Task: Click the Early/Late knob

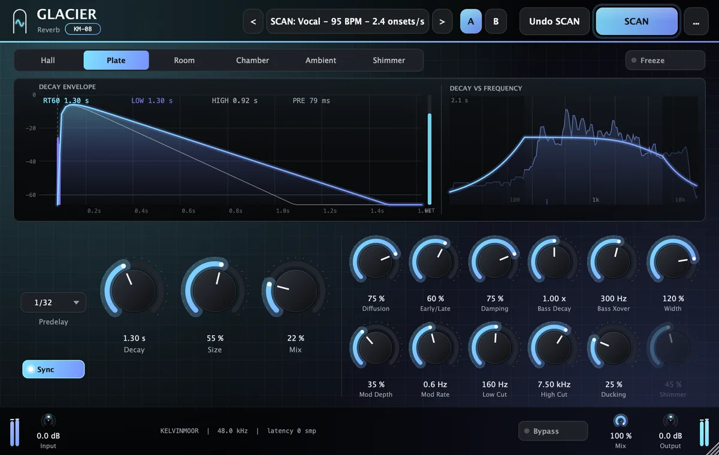Action: point(436,261)
